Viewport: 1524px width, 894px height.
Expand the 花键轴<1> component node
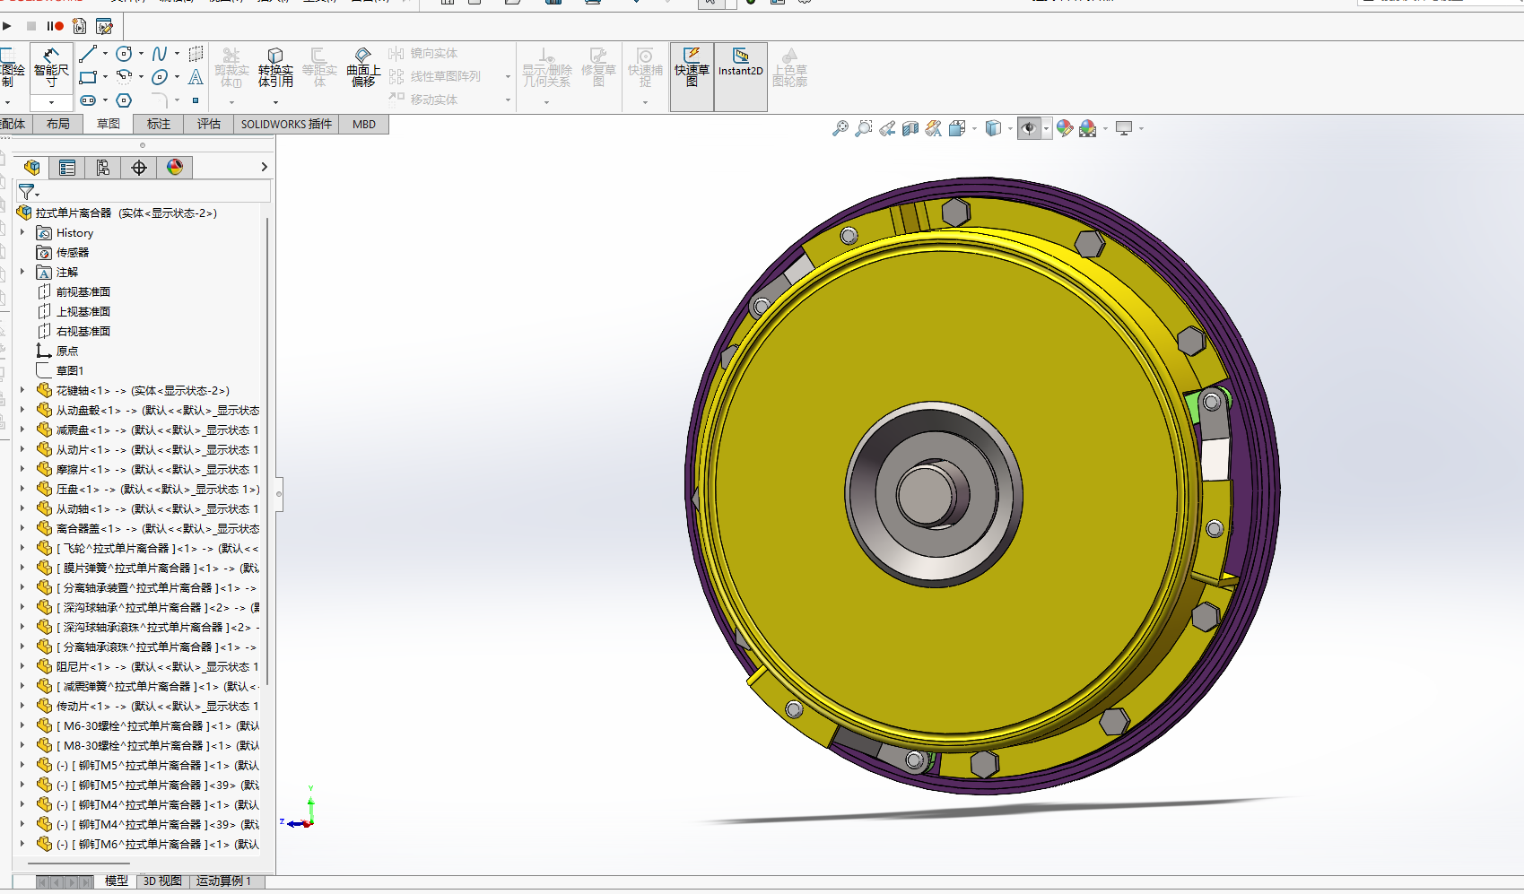pos(22,390)
